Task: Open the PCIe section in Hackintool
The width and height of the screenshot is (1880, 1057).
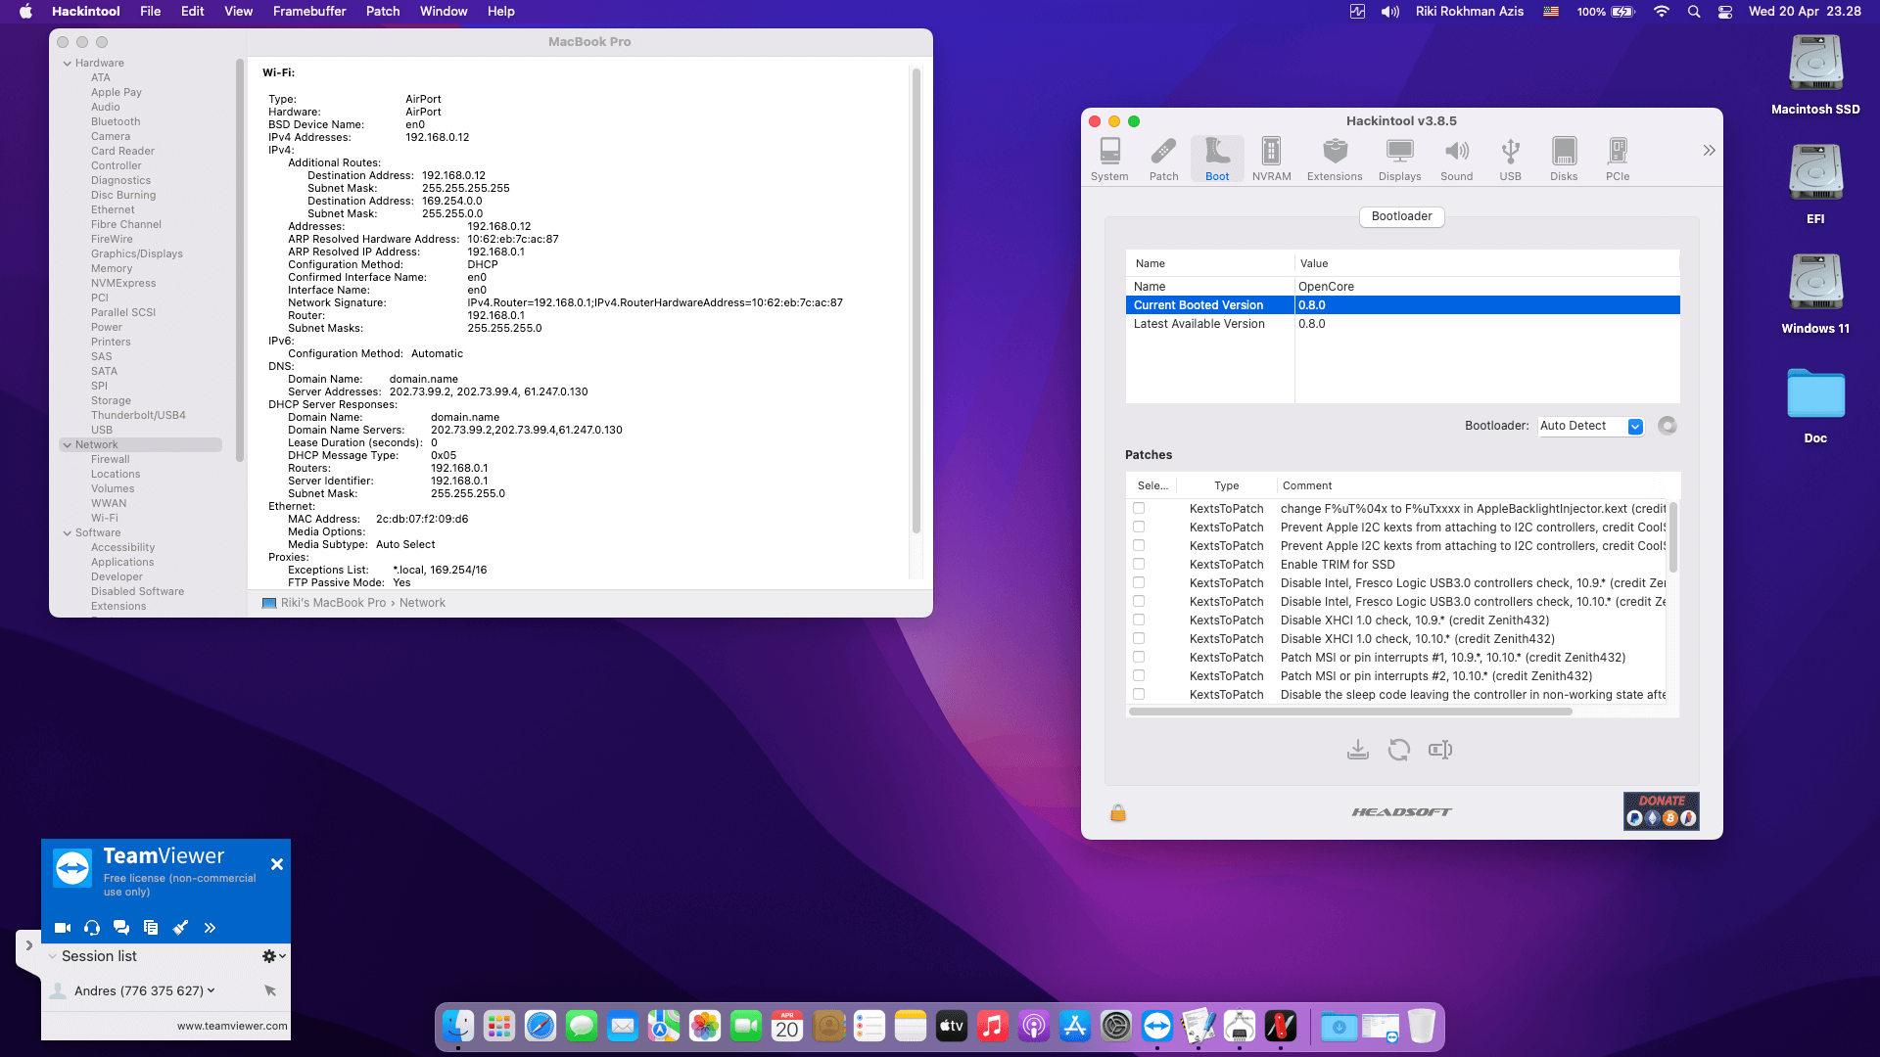Action: click(x=1618, y=160)
